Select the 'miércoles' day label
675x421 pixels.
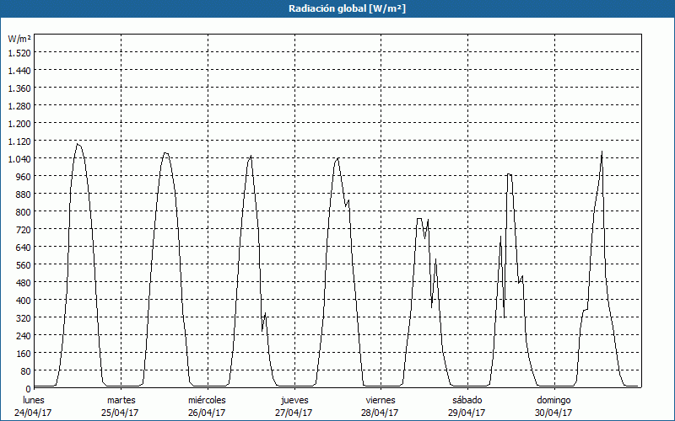(207, 400)
